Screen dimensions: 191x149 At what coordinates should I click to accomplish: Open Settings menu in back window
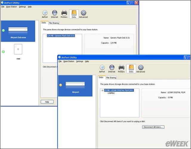[22, 7]
